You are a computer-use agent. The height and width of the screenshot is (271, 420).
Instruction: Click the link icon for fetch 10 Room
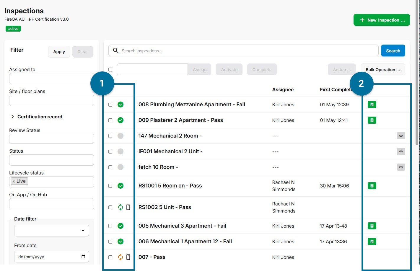401,167
